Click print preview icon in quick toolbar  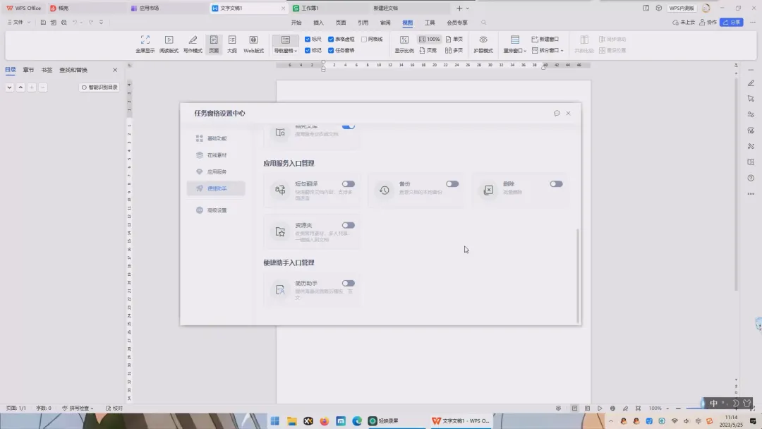click(64, 23)
